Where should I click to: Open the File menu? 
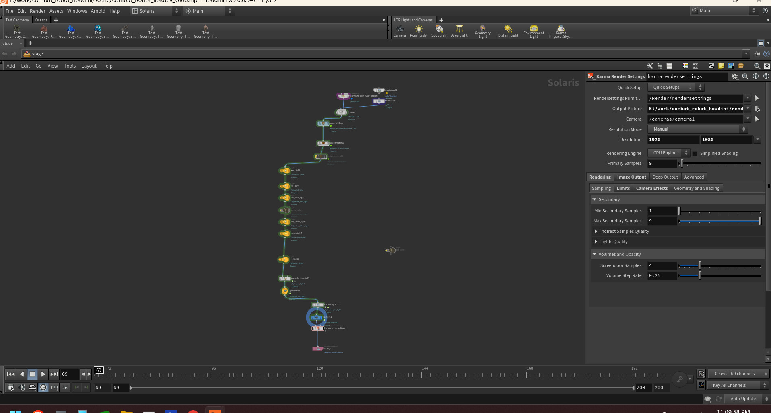pos(9,11)
